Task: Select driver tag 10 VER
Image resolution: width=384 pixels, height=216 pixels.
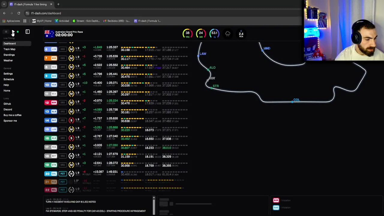Action: (x=51, y=85)
